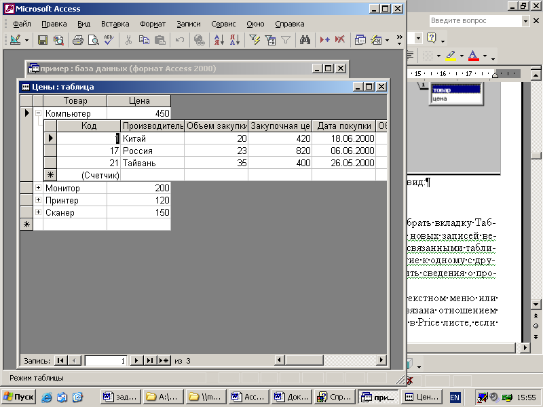Click the Save diskette icon

click(x=43, y=40)
